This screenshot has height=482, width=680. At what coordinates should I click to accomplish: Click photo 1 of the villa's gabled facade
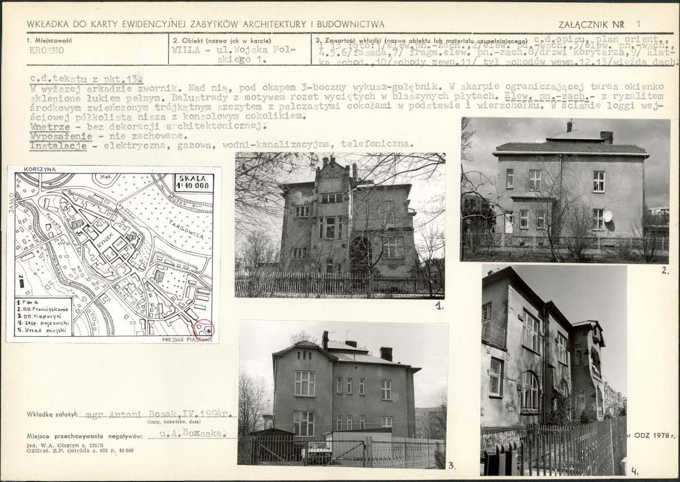(340, 225)
